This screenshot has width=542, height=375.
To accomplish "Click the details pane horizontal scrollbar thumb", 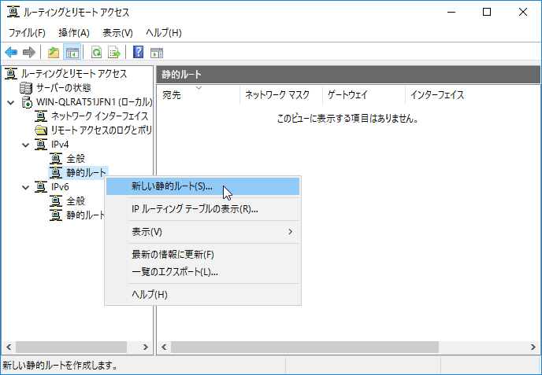I will pos(305,347).
